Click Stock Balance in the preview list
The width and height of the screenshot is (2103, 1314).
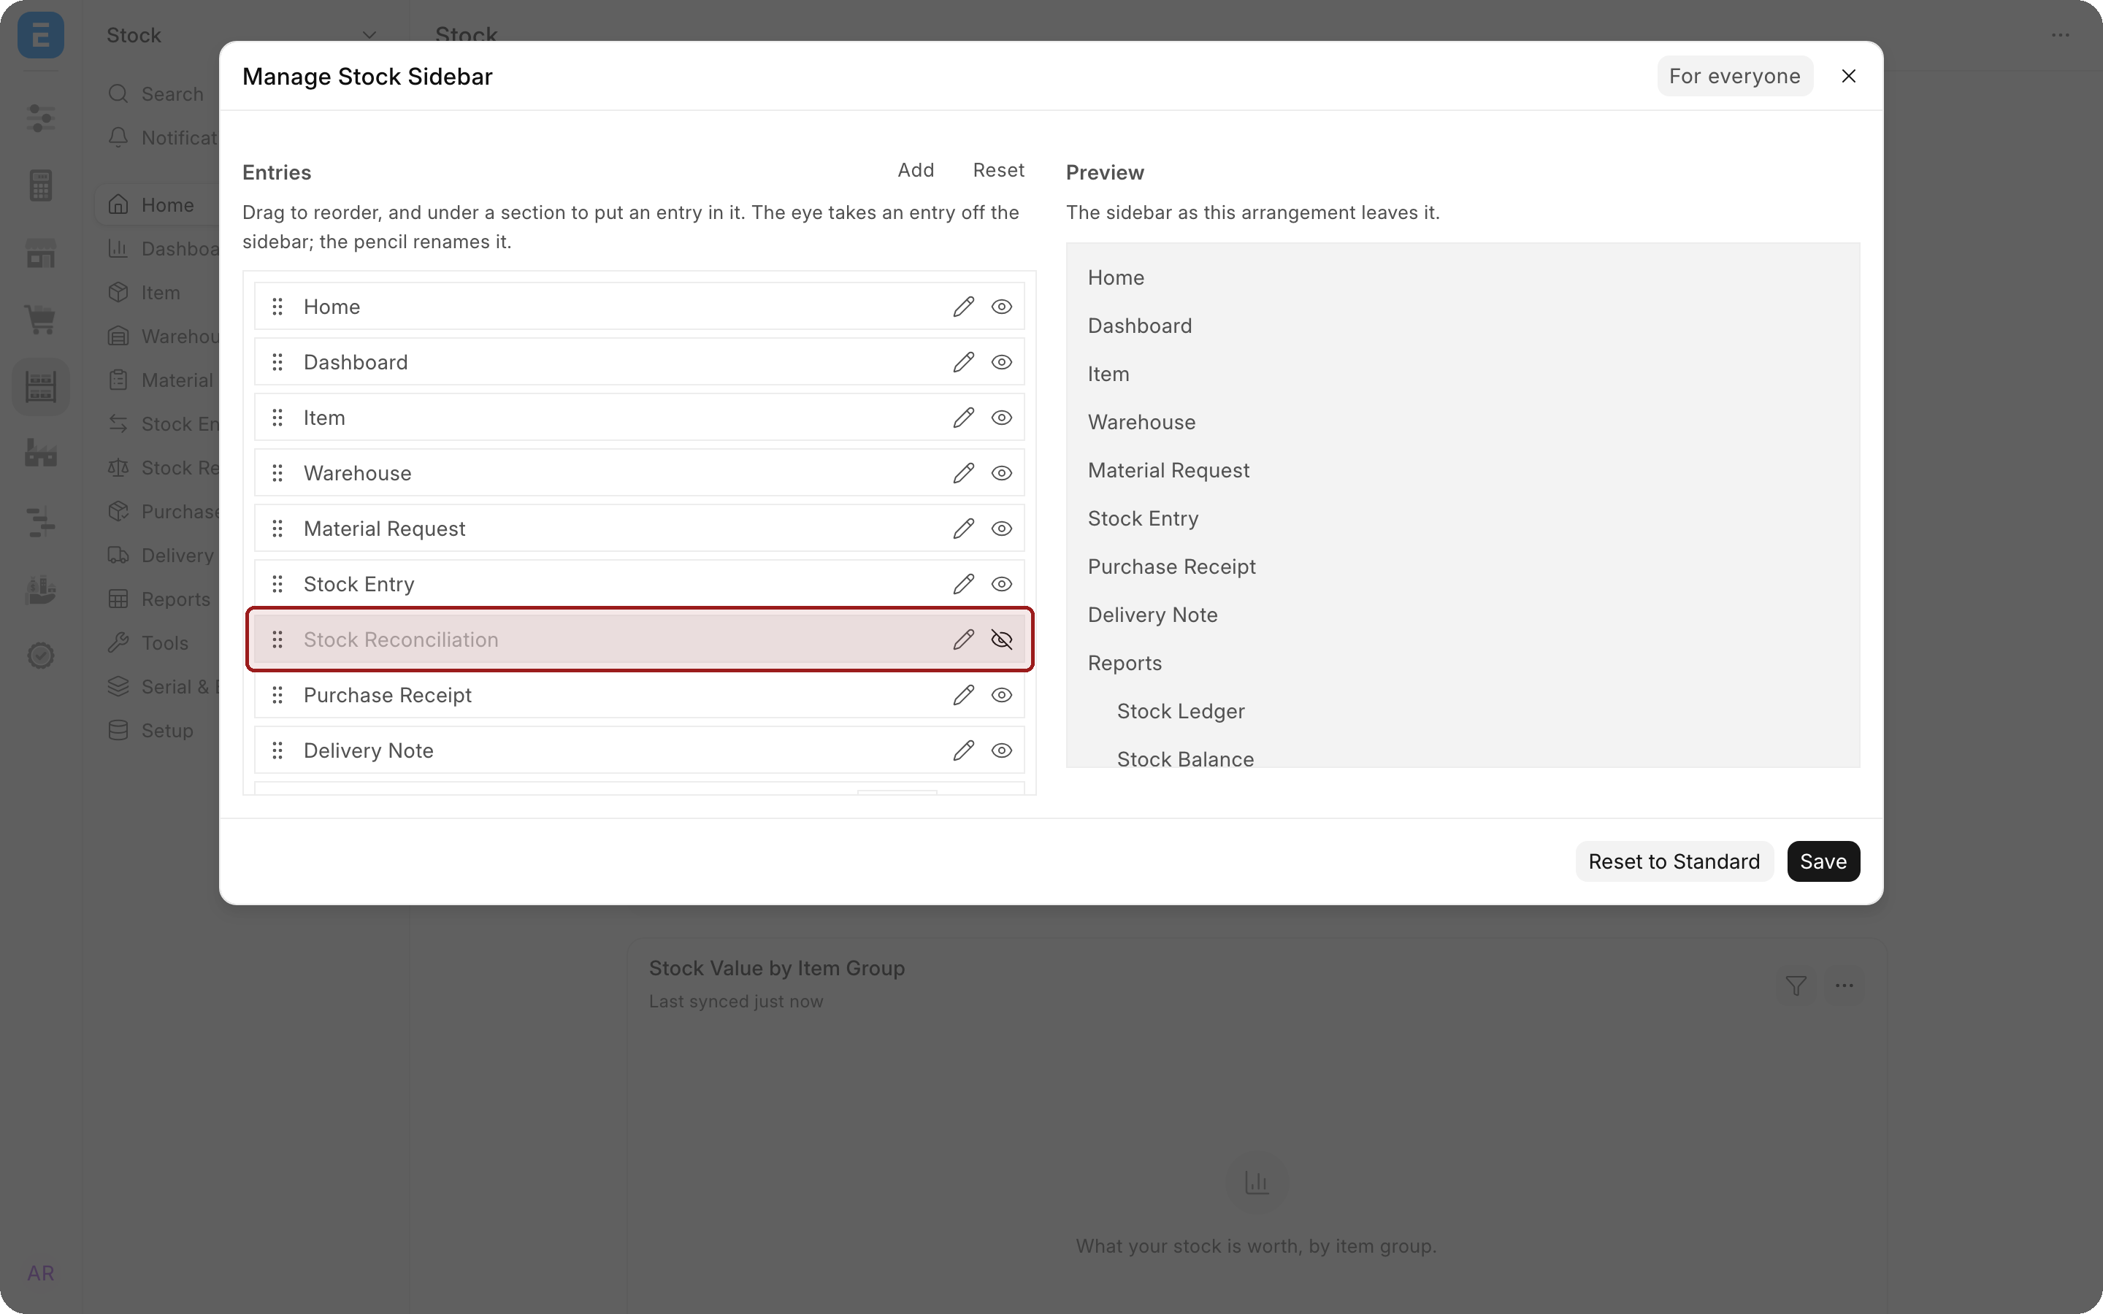coord(1185,758)
